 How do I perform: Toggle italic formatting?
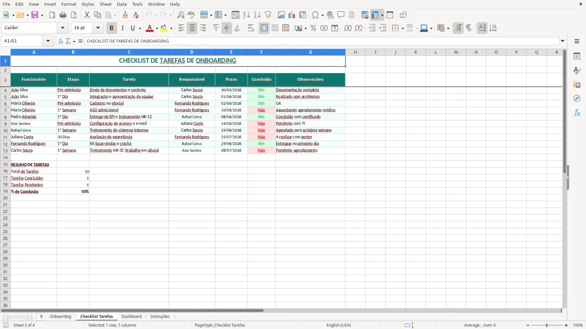tap(123, 28)
